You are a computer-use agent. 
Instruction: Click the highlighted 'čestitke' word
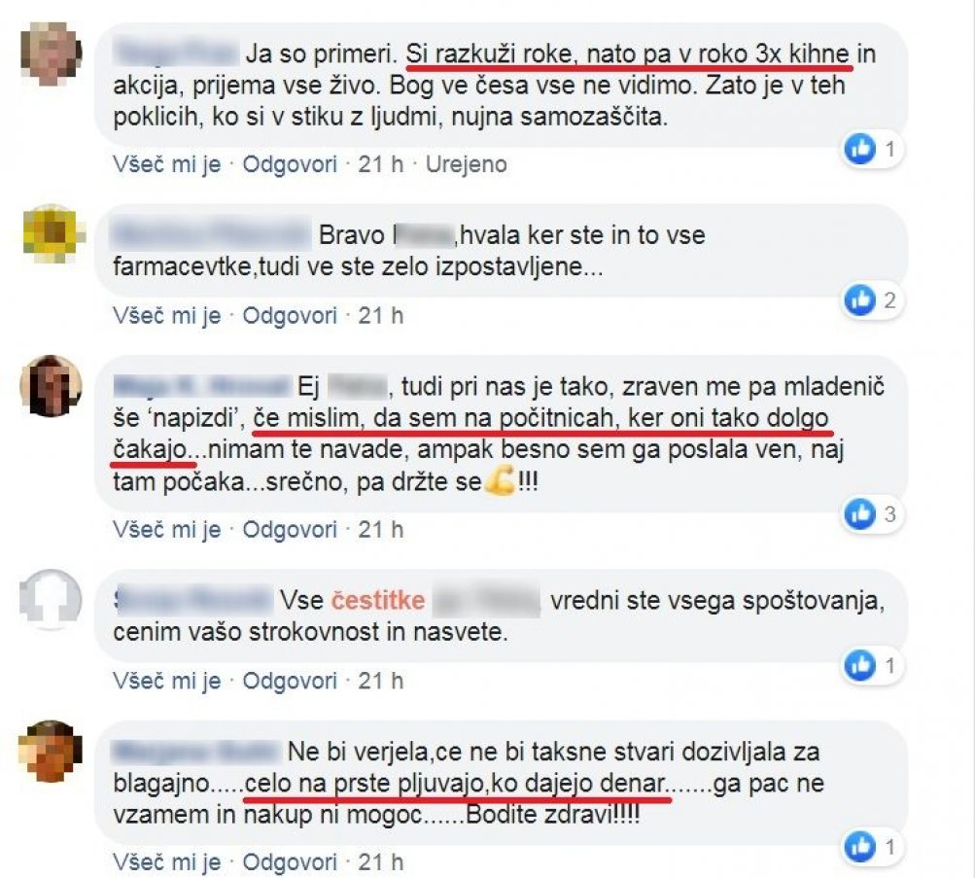378,600
